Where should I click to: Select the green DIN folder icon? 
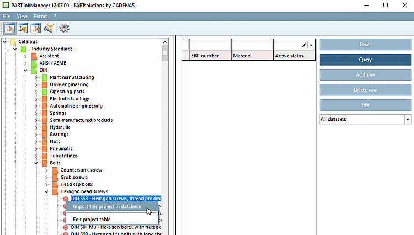click(34, 70)
